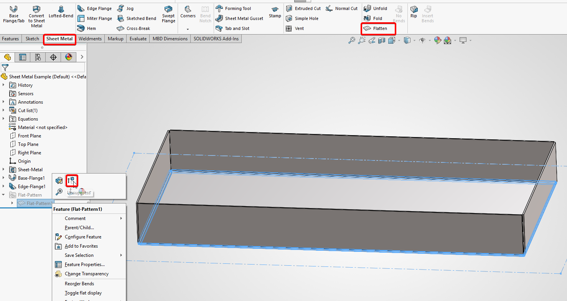
Task: Expand the Cut list(1) node
Action: (x=3, y=110)
